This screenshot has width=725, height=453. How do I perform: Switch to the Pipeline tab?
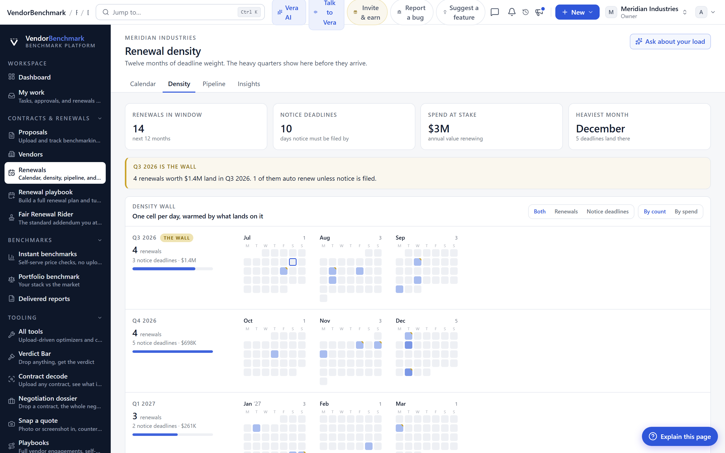pyautogui.click(x=214, y=84)
